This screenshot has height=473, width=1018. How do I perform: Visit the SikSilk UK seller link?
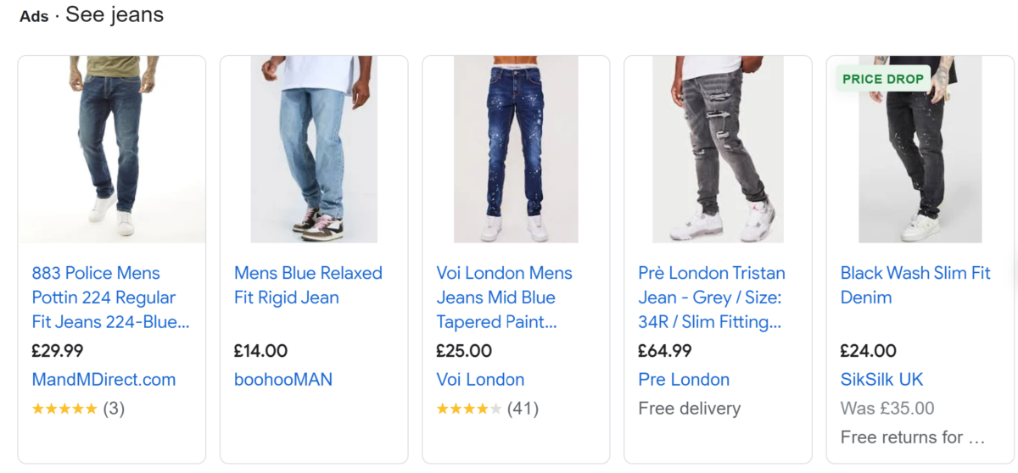pos(881,380)
